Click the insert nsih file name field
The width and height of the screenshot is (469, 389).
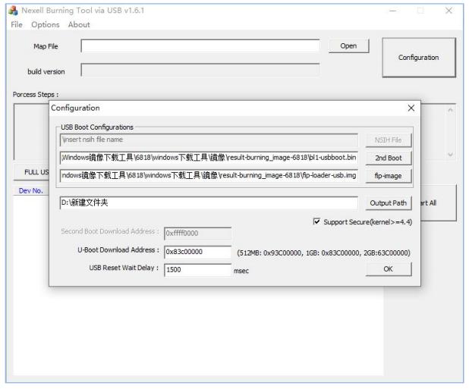pyautogui.click(x=209, y=140)
